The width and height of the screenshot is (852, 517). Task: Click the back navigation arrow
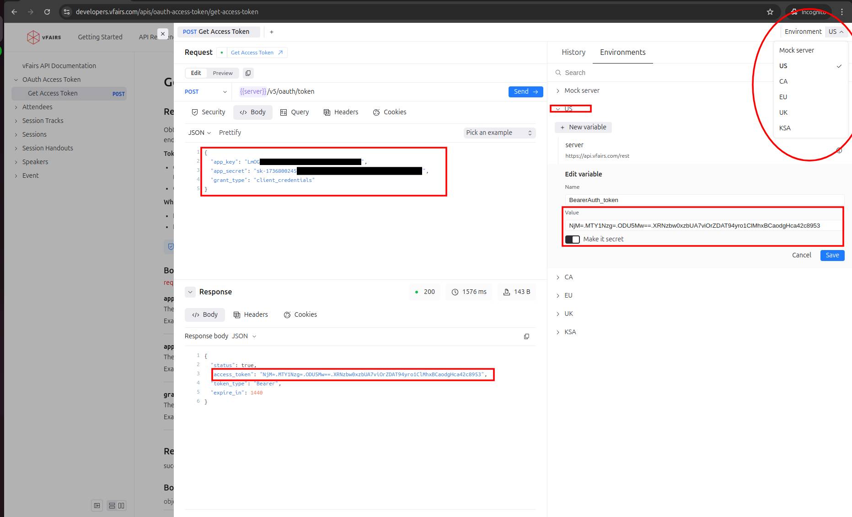14,11
